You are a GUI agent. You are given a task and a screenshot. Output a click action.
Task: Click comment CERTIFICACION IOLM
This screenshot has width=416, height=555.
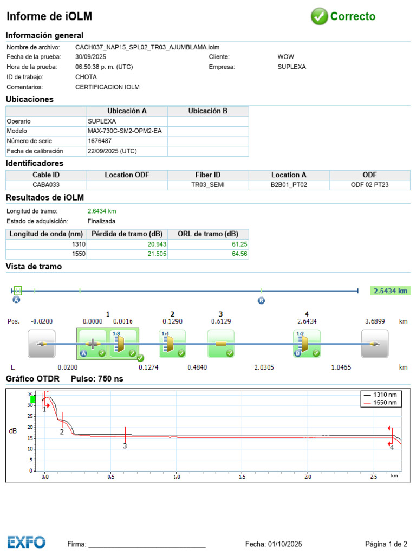click(107, 87)
